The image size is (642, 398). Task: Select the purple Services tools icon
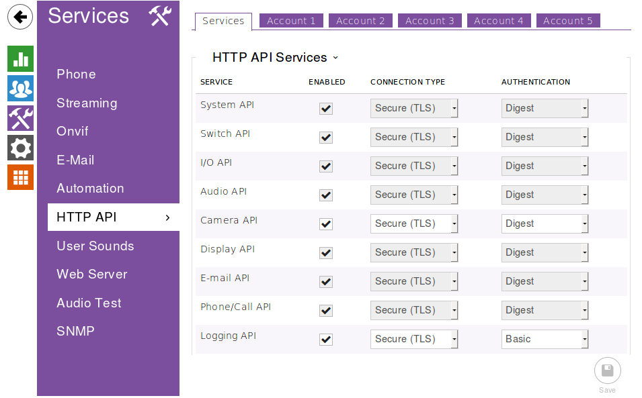click(20, 118)
